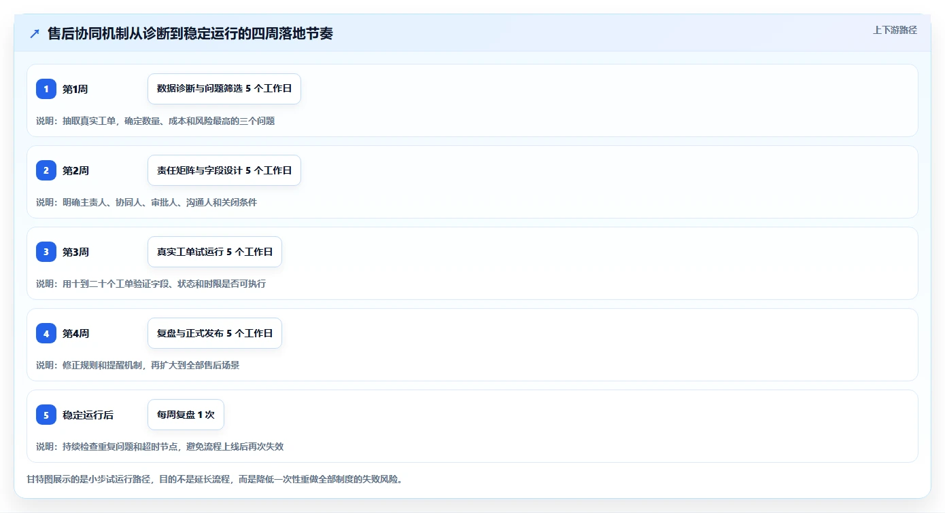Select the 第2周 label

tap(75, 170)
